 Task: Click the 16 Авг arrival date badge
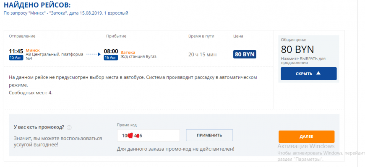click(x=111, y=58)
